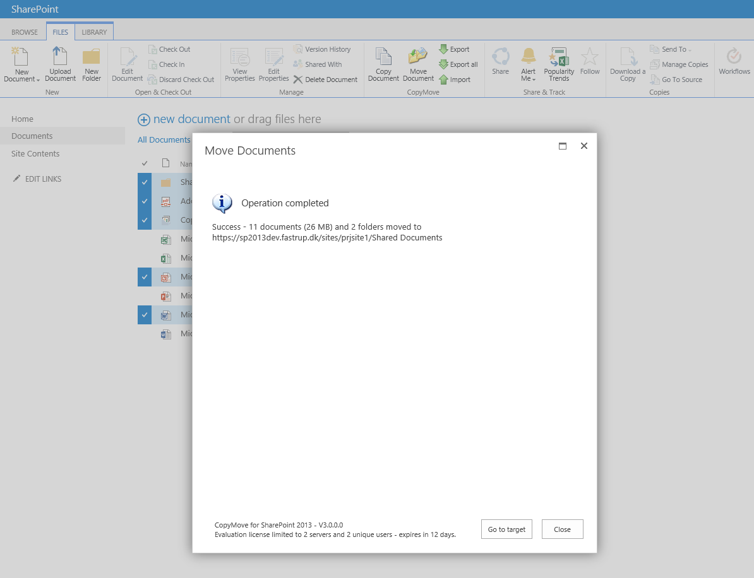The width and height of the screenshot is (754, 578).
Task: Open the Alert Me dropdown
Action: click(x=528, y=75)
